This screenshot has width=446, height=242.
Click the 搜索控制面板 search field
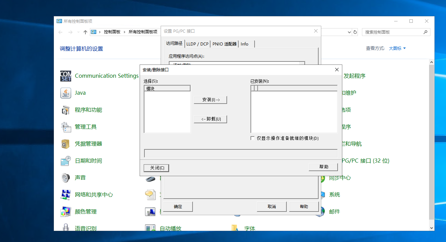(392, 32)
